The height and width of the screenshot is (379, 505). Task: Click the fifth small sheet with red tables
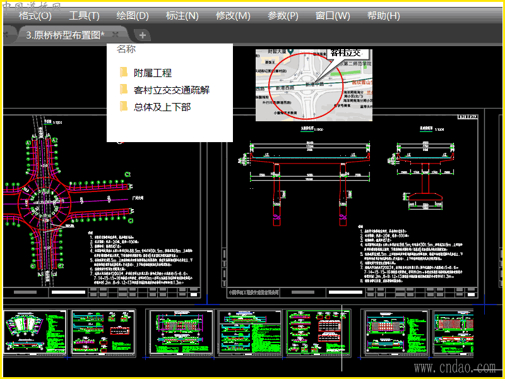point(318,333)
